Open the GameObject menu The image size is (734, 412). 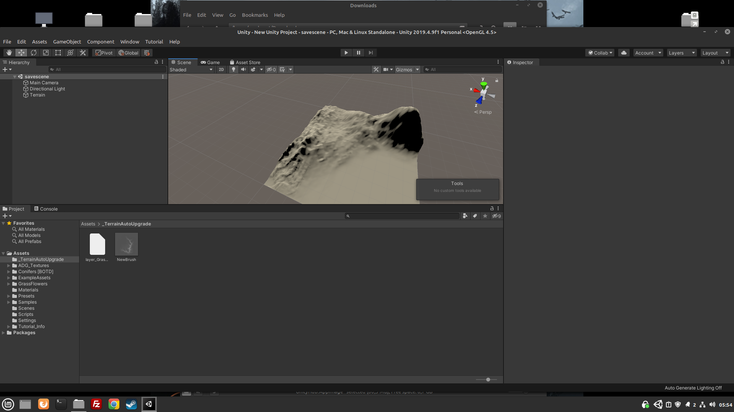pyautogui.click(x=67, y=42)
